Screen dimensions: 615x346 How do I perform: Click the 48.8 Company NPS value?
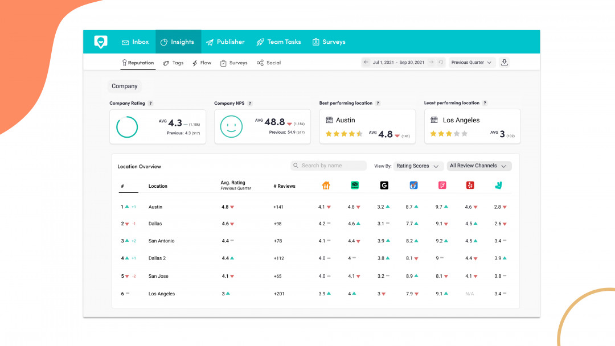click(274, 122)
